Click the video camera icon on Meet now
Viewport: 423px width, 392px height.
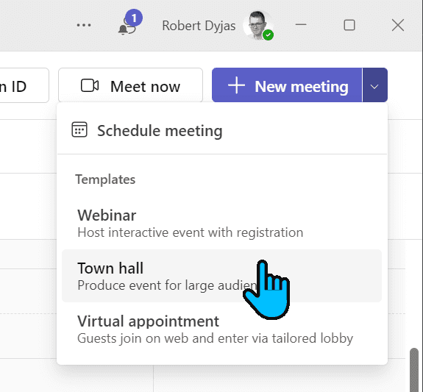coord(90,86)
